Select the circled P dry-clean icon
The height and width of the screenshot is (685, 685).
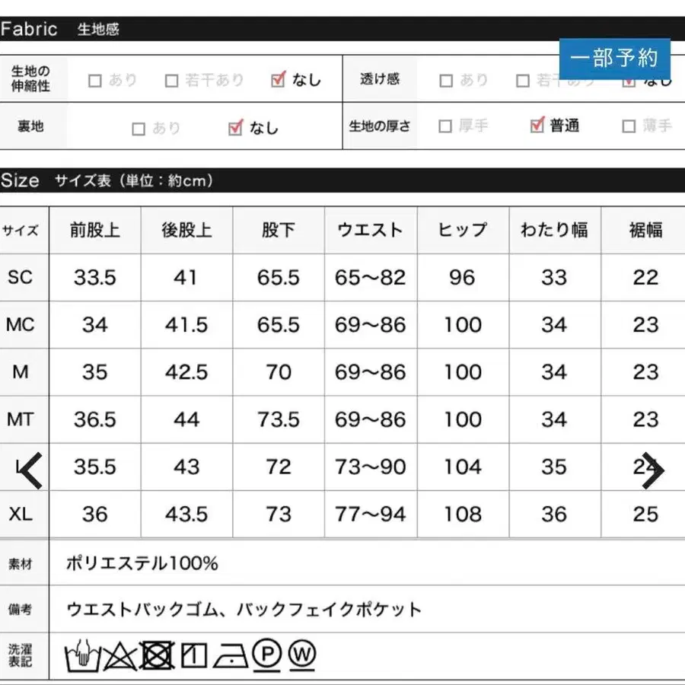[x=266, y=653]
